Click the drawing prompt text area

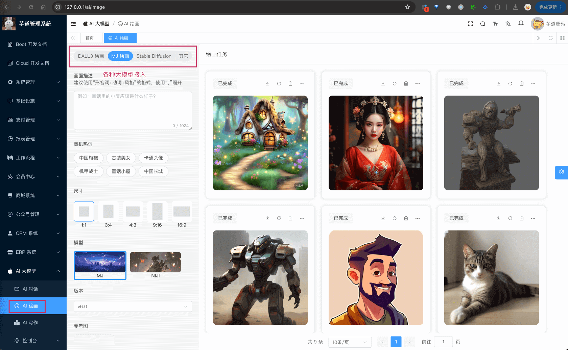[x=133, y=110]
